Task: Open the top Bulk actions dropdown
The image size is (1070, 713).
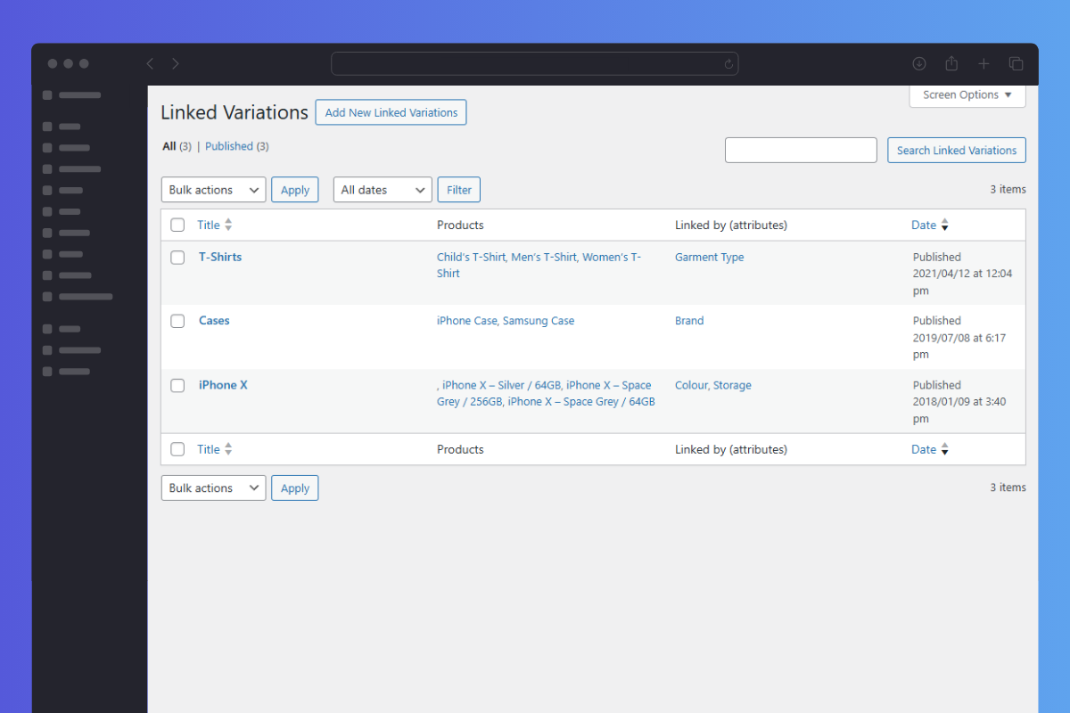Action: tap(213, 190)
